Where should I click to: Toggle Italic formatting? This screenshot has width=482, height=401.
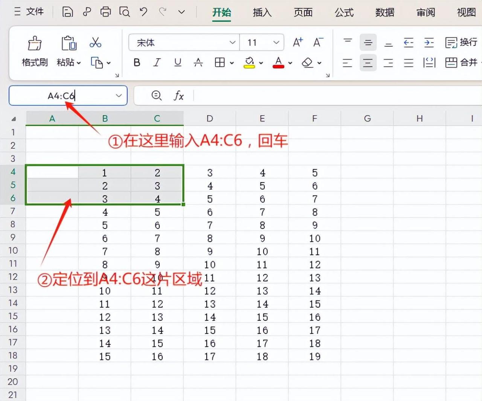click(157, 63)
